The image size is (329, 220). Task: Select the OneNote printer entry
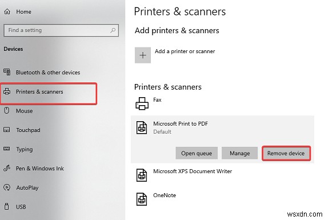click(222, 199)
